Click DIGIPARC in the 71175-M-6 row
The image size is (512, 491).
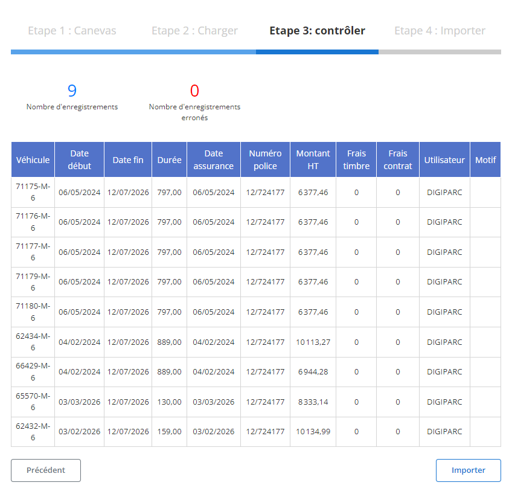(444, 192)
